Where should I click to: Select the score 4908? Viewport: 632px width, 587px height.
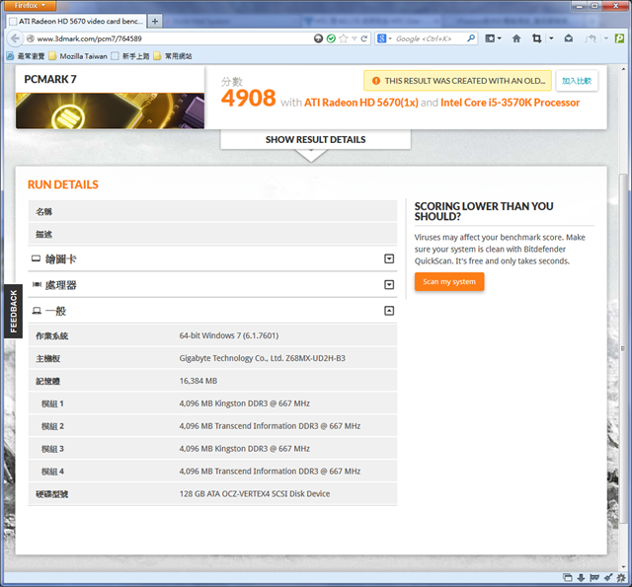[x=248, y=98]
